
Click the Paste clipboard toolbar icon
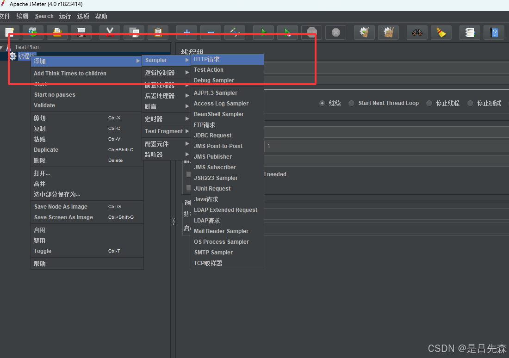point(158,32)
